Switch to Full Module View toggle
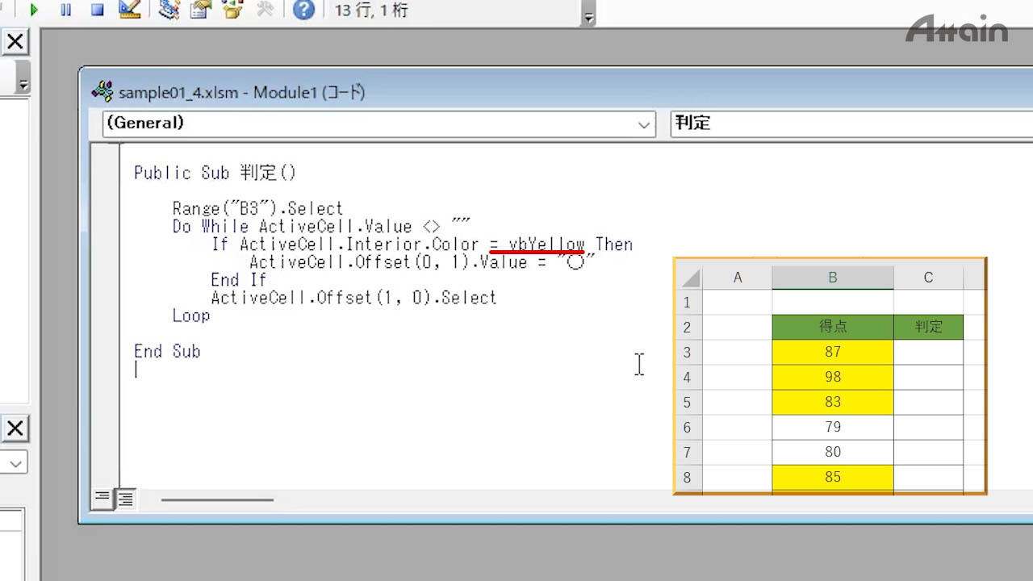1033x581 pixels. pos(126,499)
